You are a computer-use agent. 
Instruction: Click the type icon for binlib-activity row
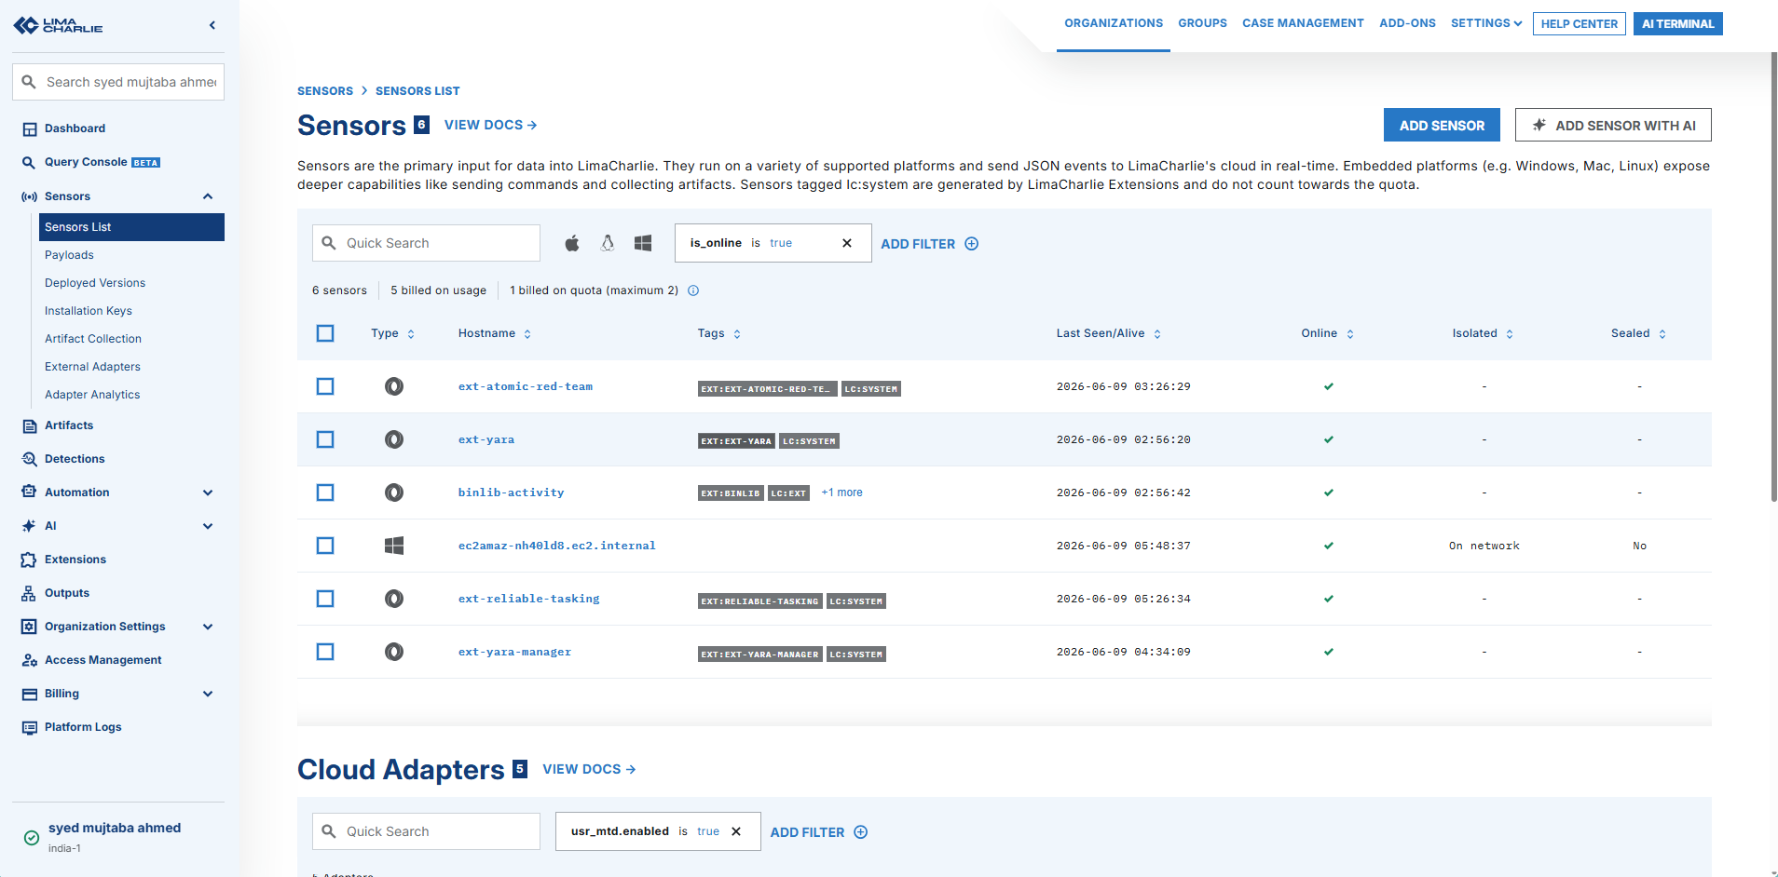coord(394,492)
